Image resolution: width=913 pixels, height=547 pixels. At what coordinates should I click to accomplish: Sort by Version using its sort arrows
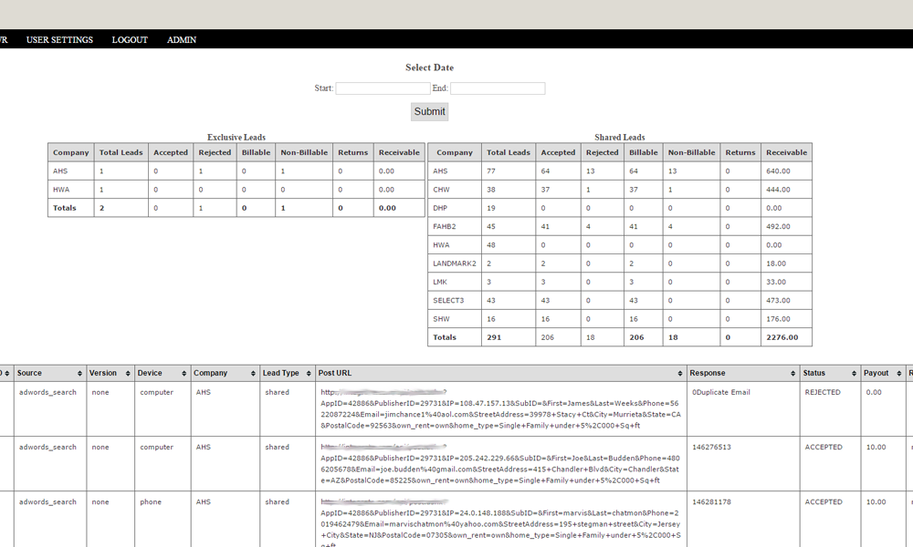tap(128, 373)
